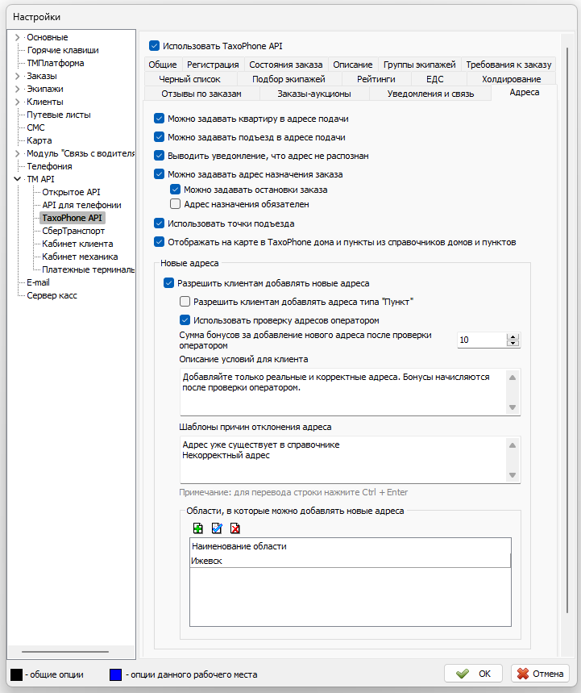Enable Адрес назначения обязателен

[176, 204]
